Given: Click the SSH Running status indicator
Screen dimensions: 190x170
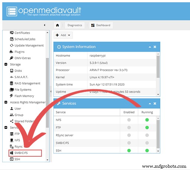Looking at the screenshot, I should tap(147, 150).
